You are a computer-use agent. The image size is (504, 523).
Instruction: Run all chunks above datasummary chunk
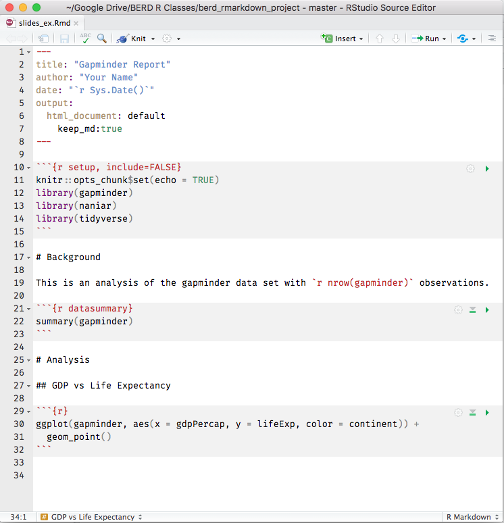(x=473, y=310)
